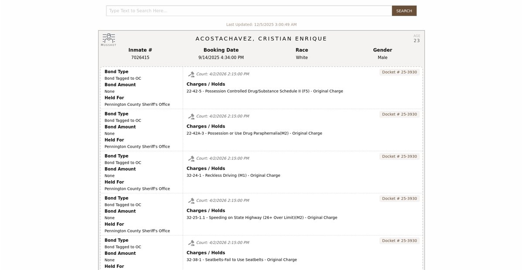Screen dimensions: 523x270
Task: Click the Reckless Driving (M1) charge text
Action: click(x=233, y=175)
